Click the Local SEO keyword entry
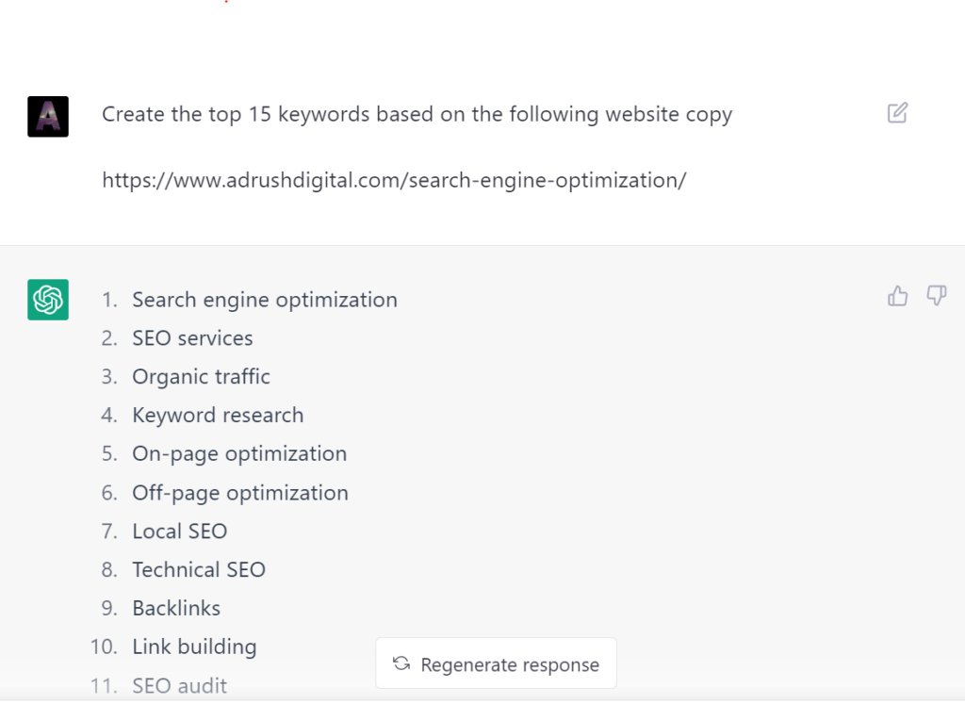Image resolution: width=965 pixels, height=704 pixels. pos(179,532)
